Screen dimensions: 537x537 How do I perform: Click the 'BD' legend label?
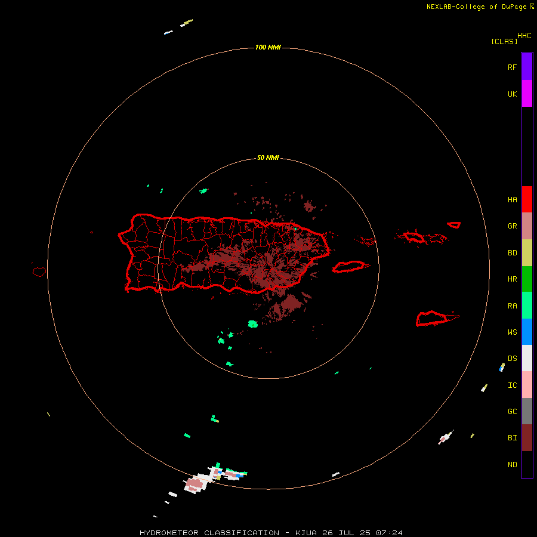pos(512,253)
